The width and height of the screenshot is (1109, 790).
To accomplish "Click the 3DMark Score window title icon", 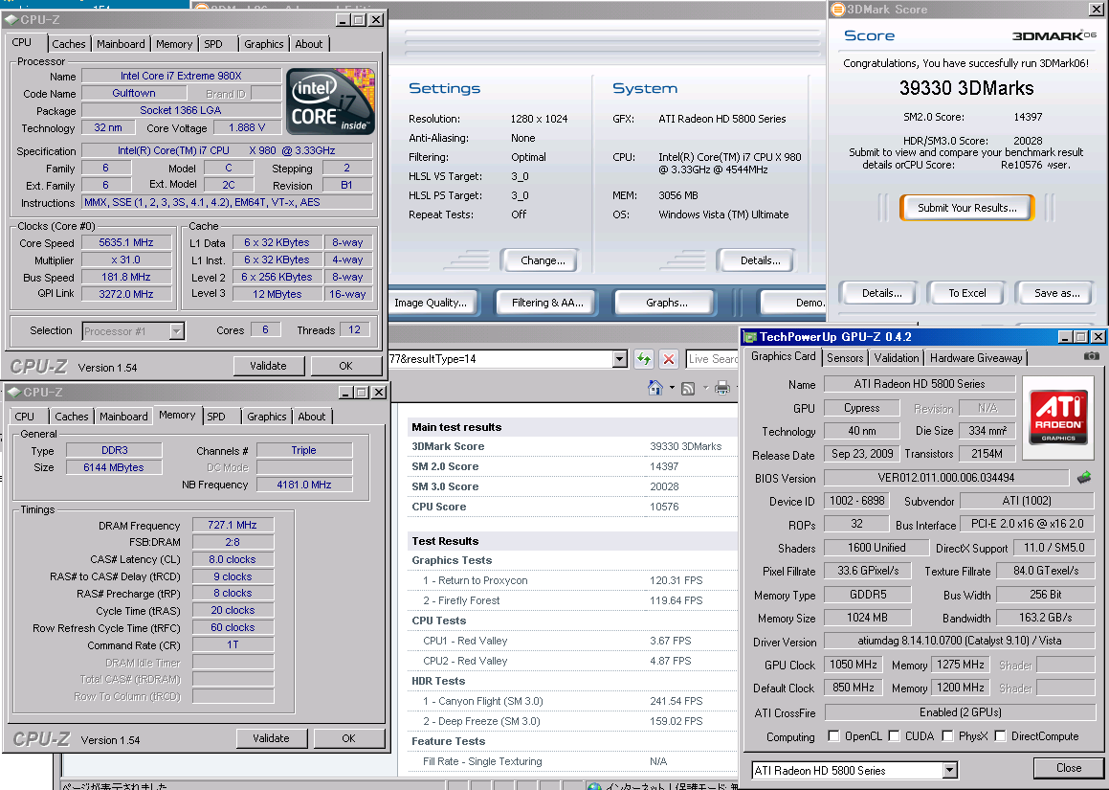I will [837, 10].
